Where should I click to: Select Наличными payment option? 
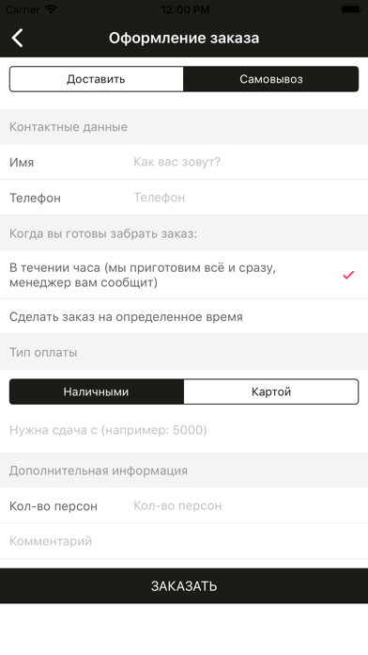97,391
